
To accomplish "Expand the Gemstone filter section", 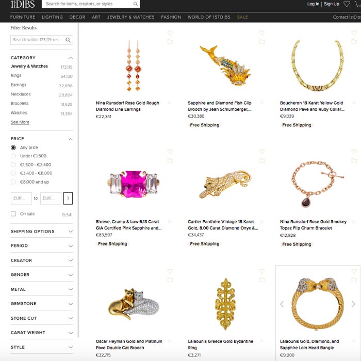I will [x=42, y=304].
